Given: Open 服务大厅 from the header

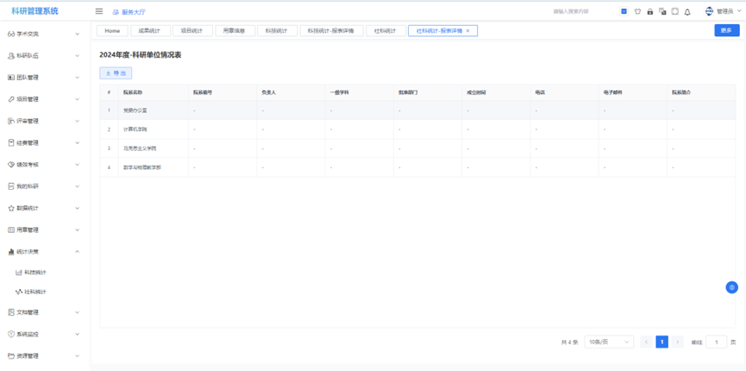Looking at the screenshot, I should pyautogui.click(x=129, y=12).
